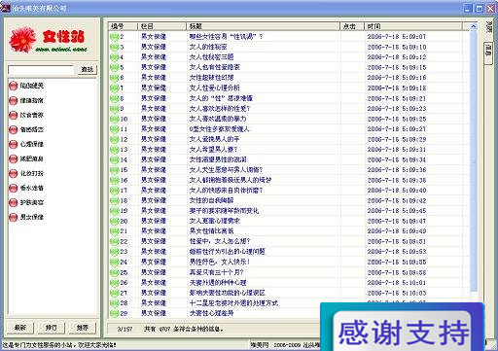This screenshot has height=351, width=498.
Task: Click the 最新 button
Action: pyautogui.click(x=20, y=328)
